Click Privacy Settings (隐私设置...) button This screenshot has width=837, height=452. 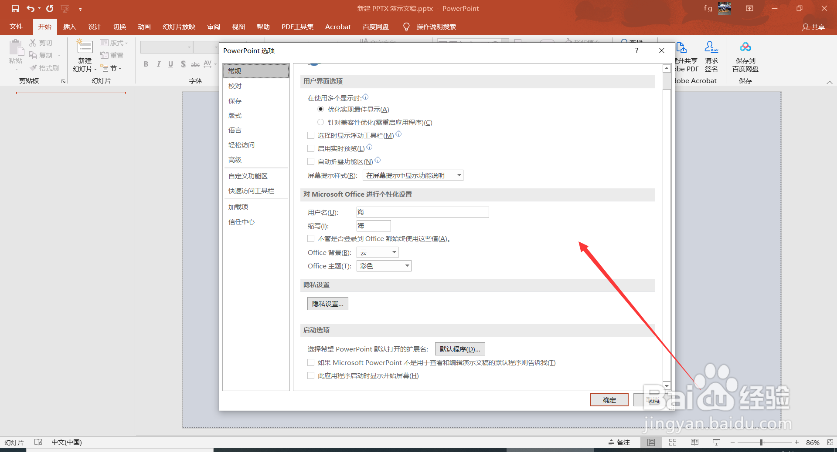[328, 304]
